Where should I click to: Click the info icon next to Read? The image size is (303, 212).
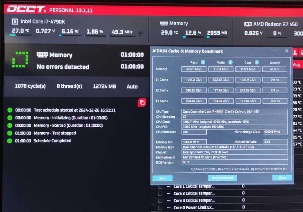tap(203, 62)
